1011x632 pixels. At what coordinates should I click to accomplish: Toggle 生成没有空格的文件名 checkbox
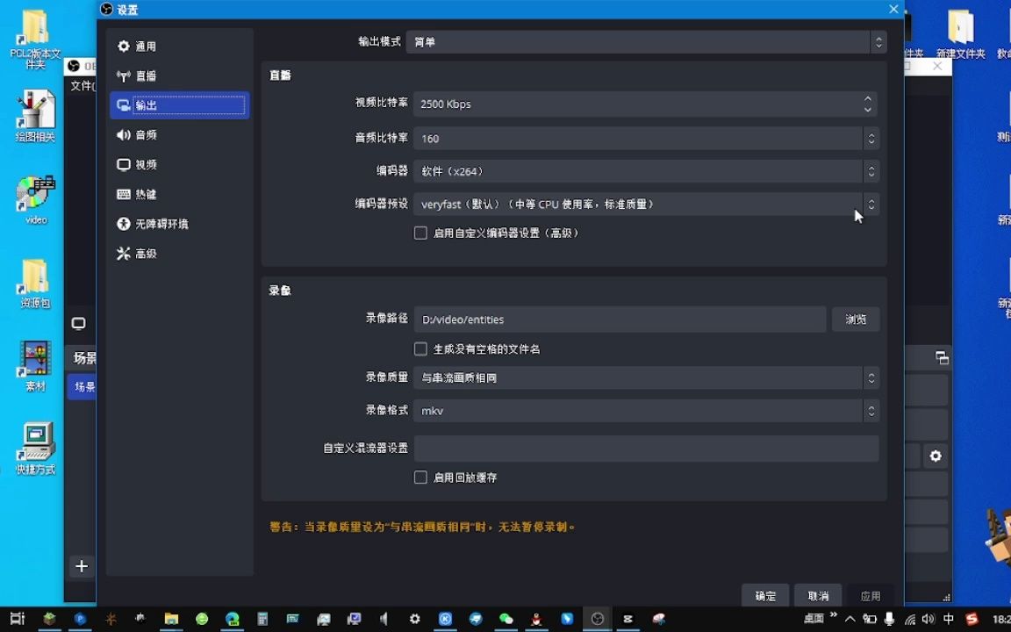[420, 348]
